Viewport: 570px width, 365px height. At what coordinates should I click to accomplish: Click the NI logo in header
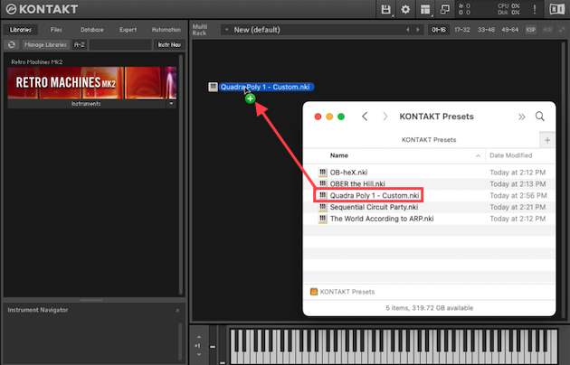[557, 9]
